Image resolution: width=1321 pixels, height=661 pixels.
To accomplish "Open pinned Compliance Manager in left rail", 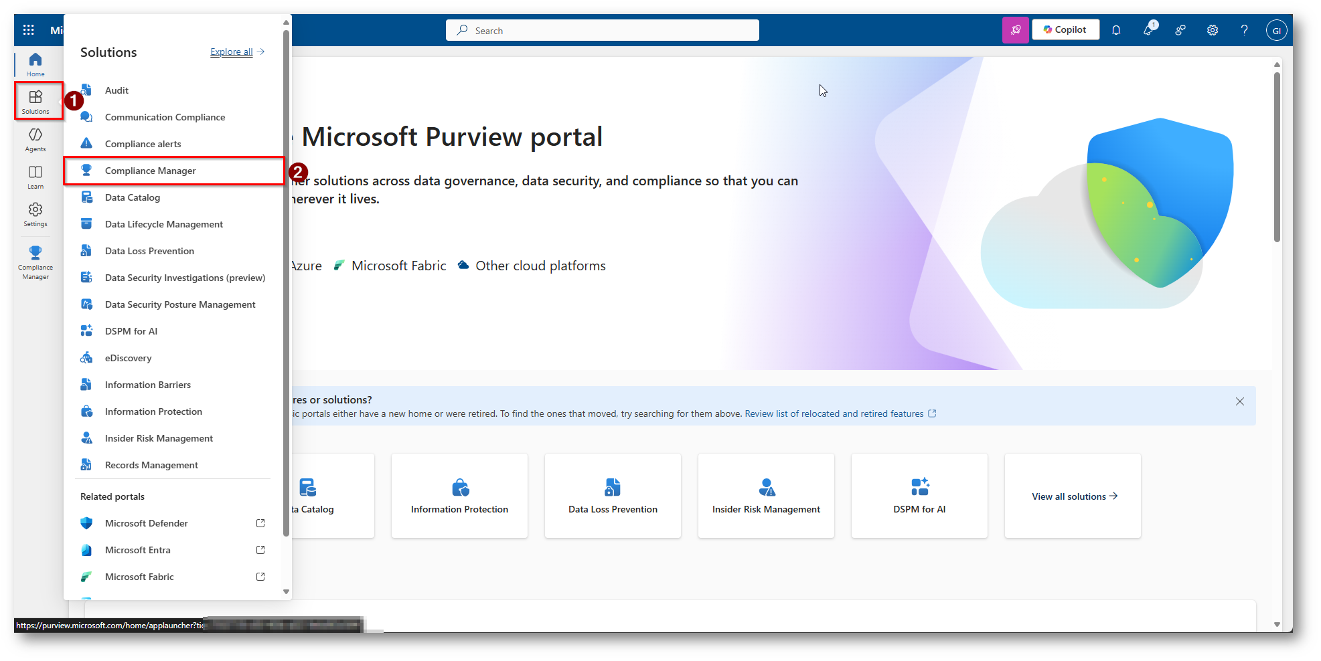I will coord(35,262).
